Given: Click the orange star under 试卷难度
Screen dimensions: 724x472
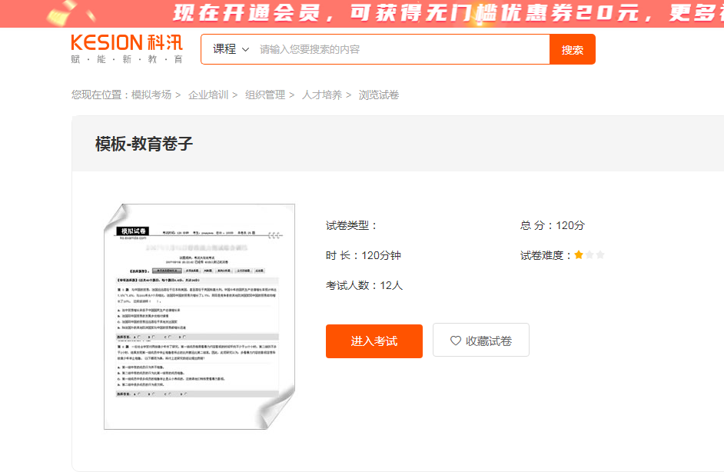Looking at the screenshot, I should 579,254.
